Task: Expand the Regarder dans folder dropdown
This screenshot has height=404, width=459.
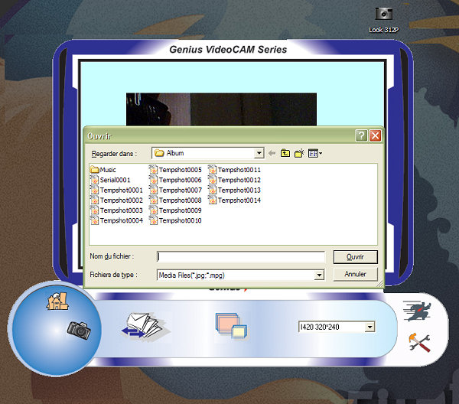Action: 259,153
